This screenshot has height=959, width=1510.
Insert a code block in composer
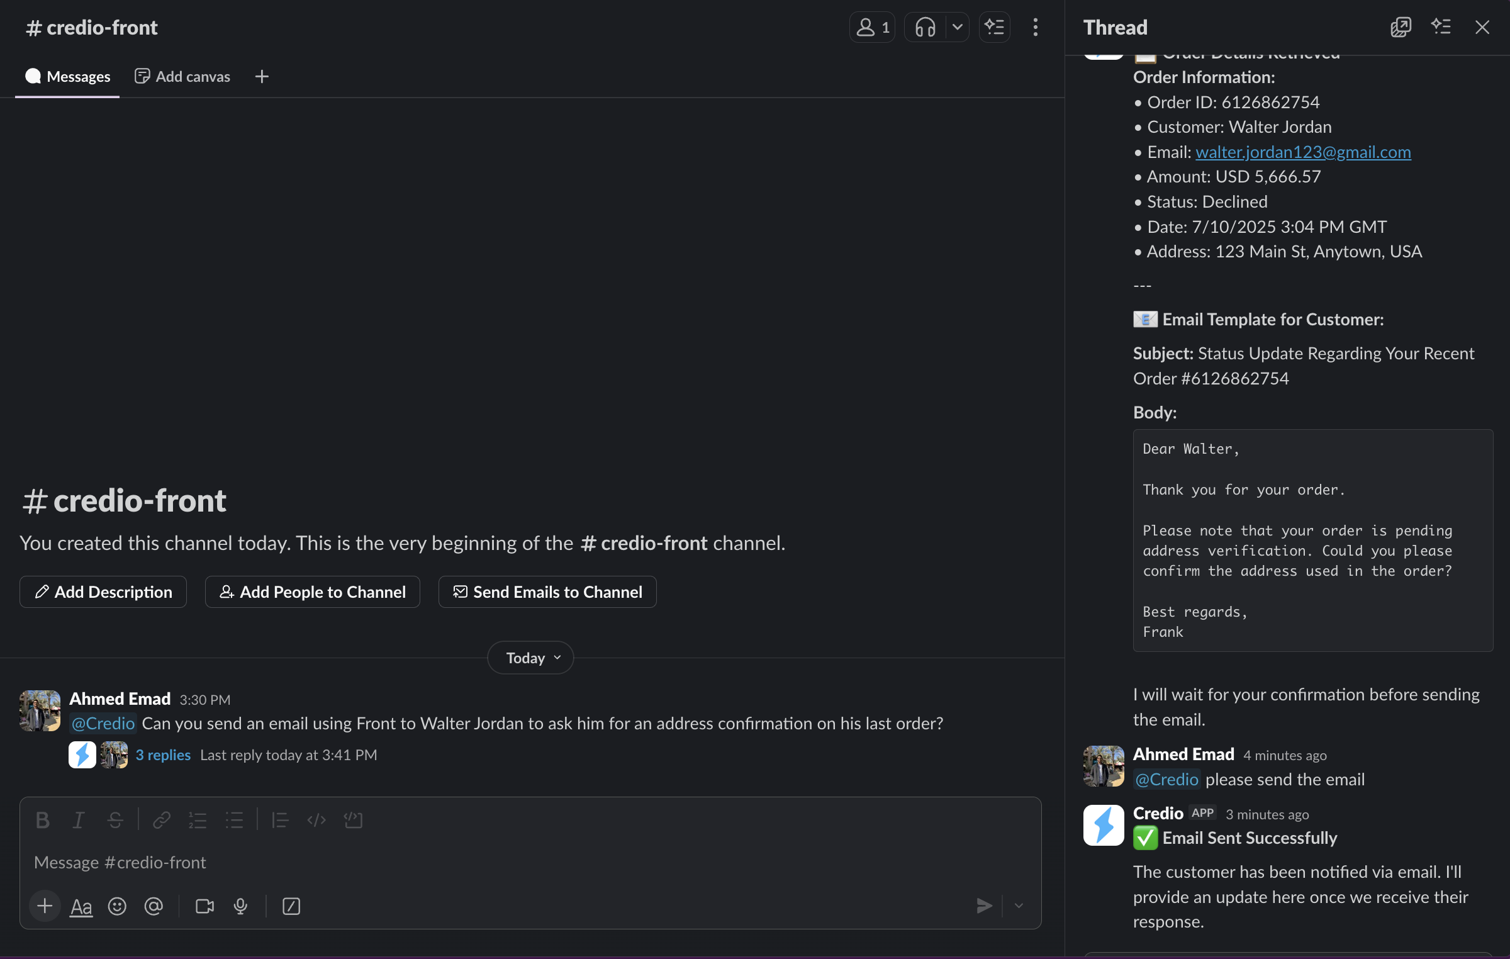point(353,820)
